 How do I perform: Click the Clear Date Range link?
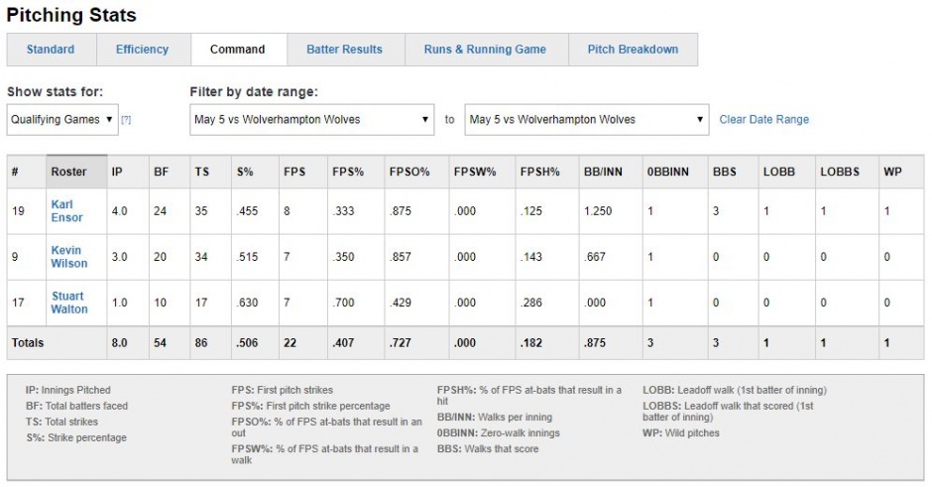click(x=763, y=120)
